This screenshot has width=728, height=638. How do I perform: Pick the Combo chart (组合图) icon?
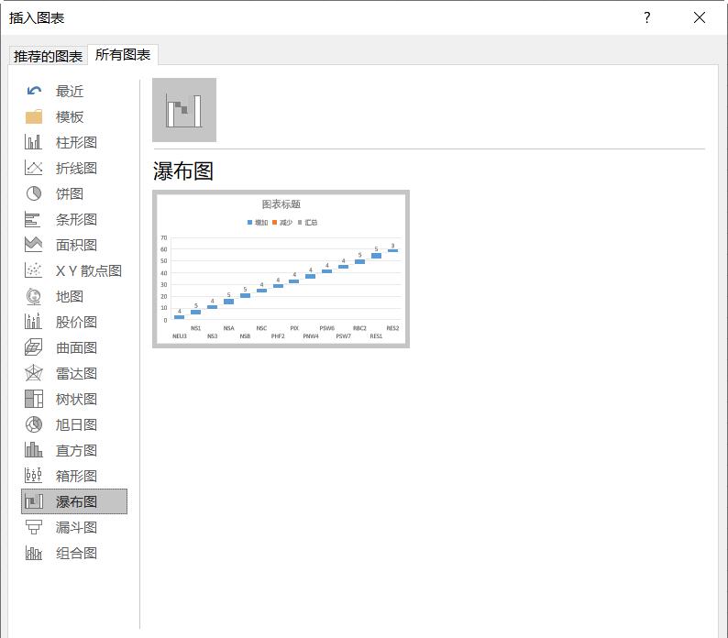click(33, 553)
